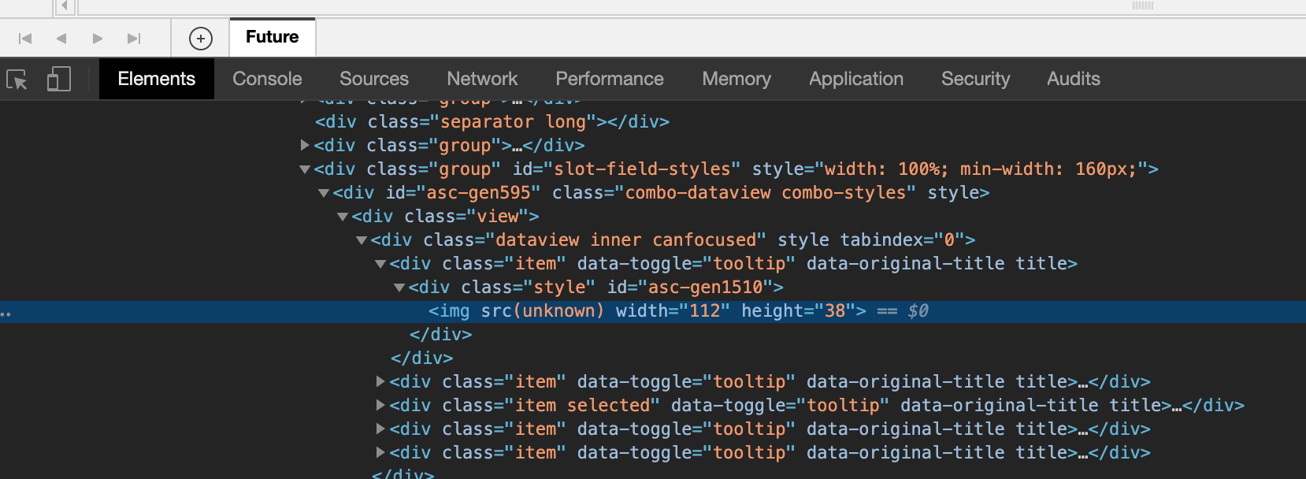
Task: Switch to the Elements panel
Action: (157, 79)
